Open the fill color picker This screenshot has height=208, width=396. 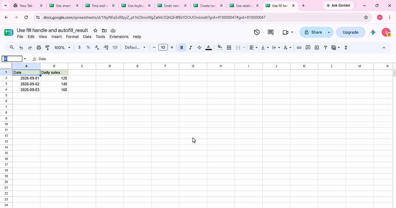pyautogui.click(x=220, y=48)
